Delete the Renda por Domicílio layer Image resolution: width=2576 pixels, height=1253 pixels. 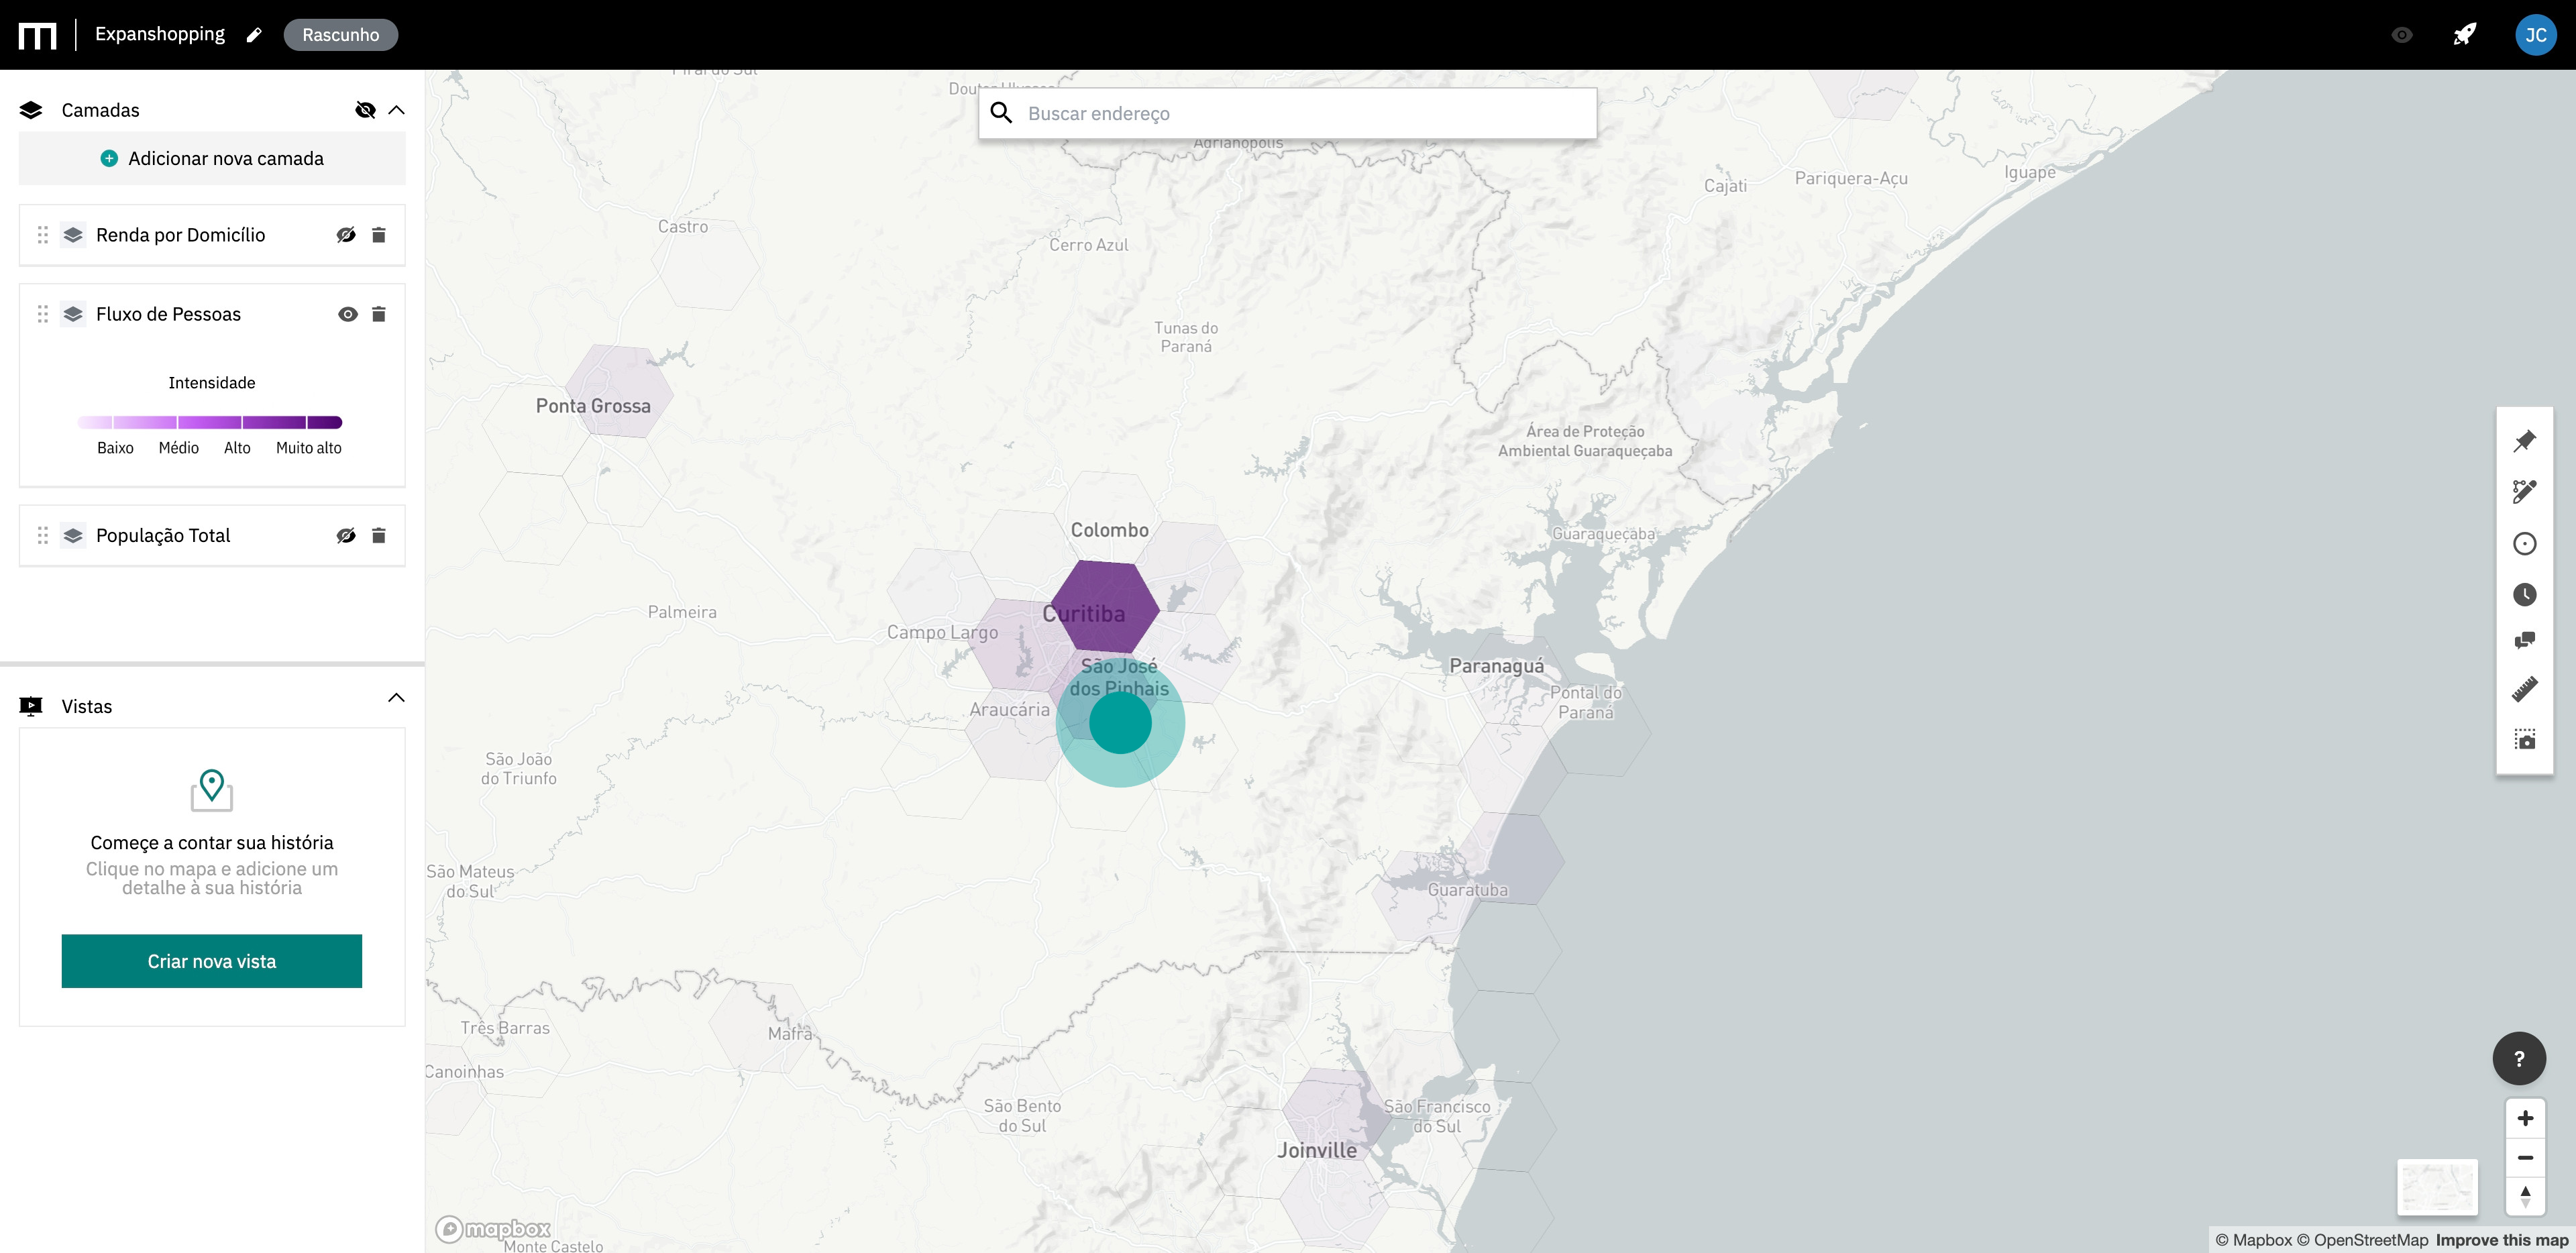click(x=379, y=235)
